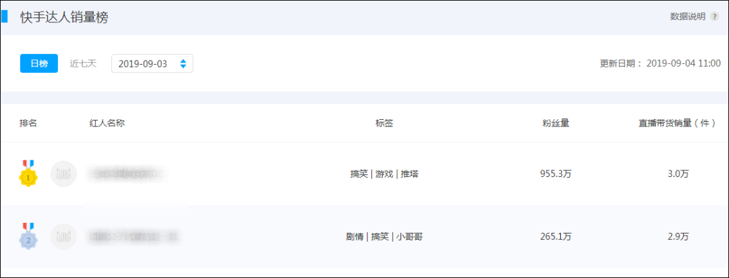Click the 数据说明 link
The image size is (729, 278).
pyautogui.click(x=688, y=17)
